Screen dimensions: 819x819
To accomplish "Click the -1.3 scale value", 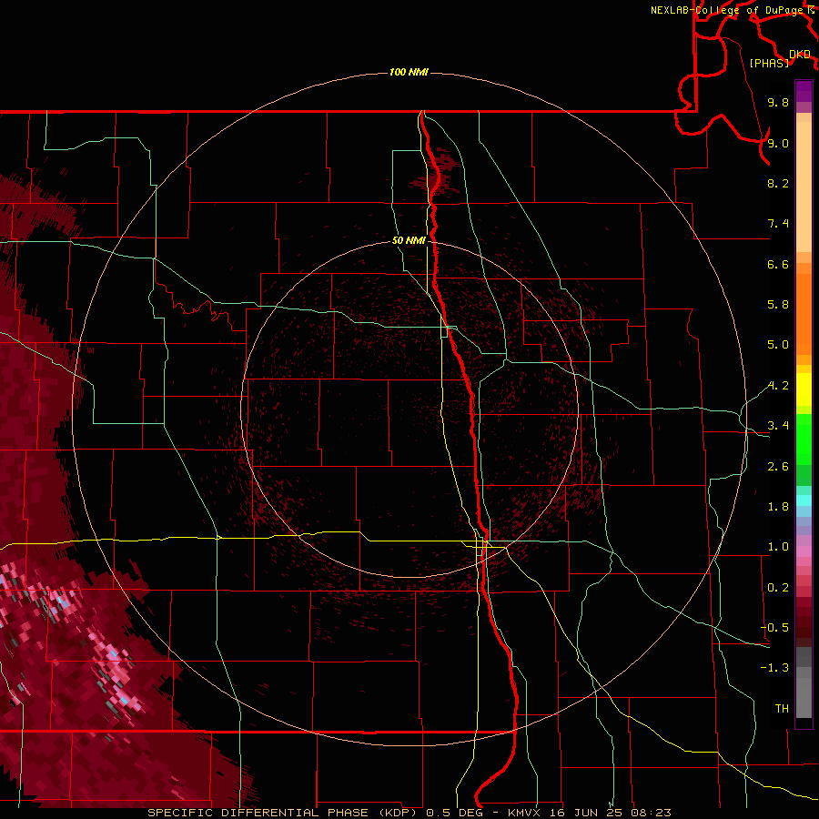I will tap(774, 668).
